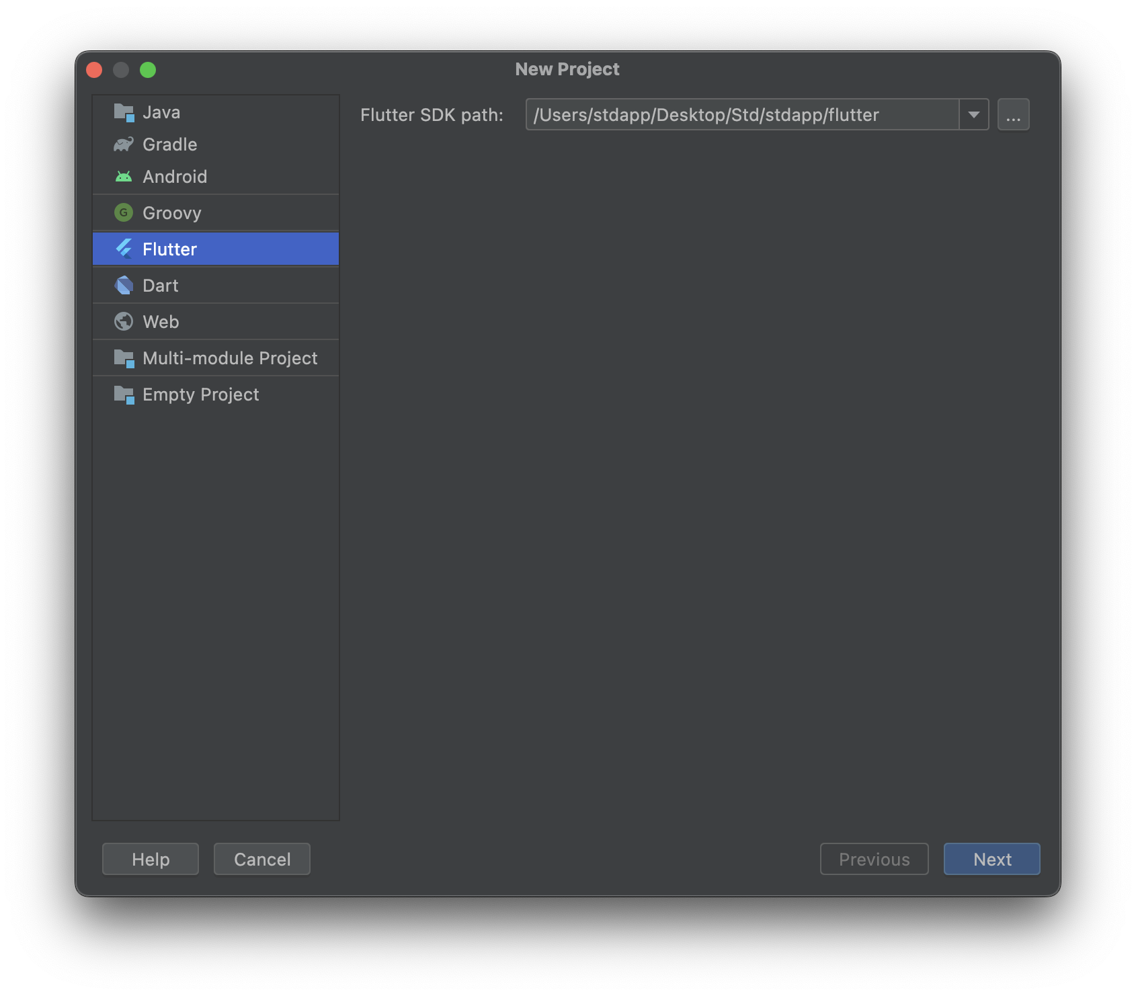Cancel the New Project dialog

click(262, 860)
